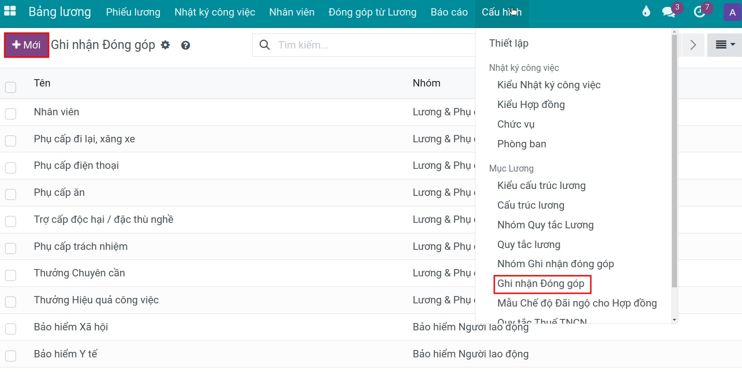Toggle the select-all checkbox in header
The image size is (742, 372).
pos(11,87)
